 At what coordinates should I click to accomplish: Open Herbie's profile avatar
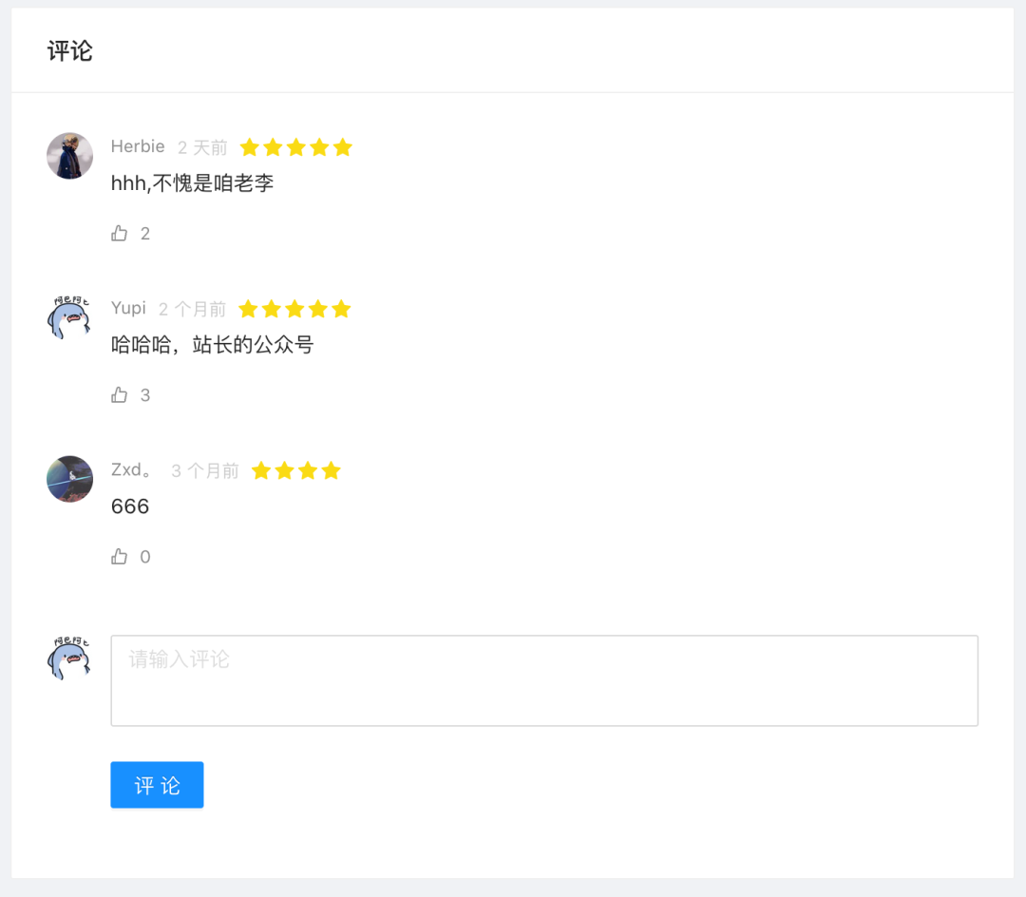coord(69,156)
